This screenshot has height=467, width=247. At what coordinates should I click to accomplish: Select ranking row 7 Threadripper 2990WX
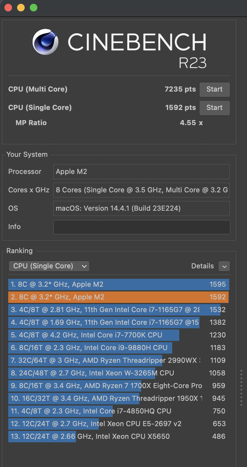coord(119,361)
